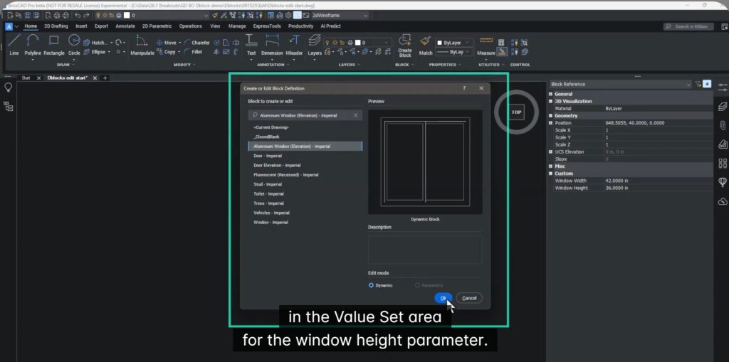Select the Chamfer tool
Viewport: 729px width, 362px height.
196,42
